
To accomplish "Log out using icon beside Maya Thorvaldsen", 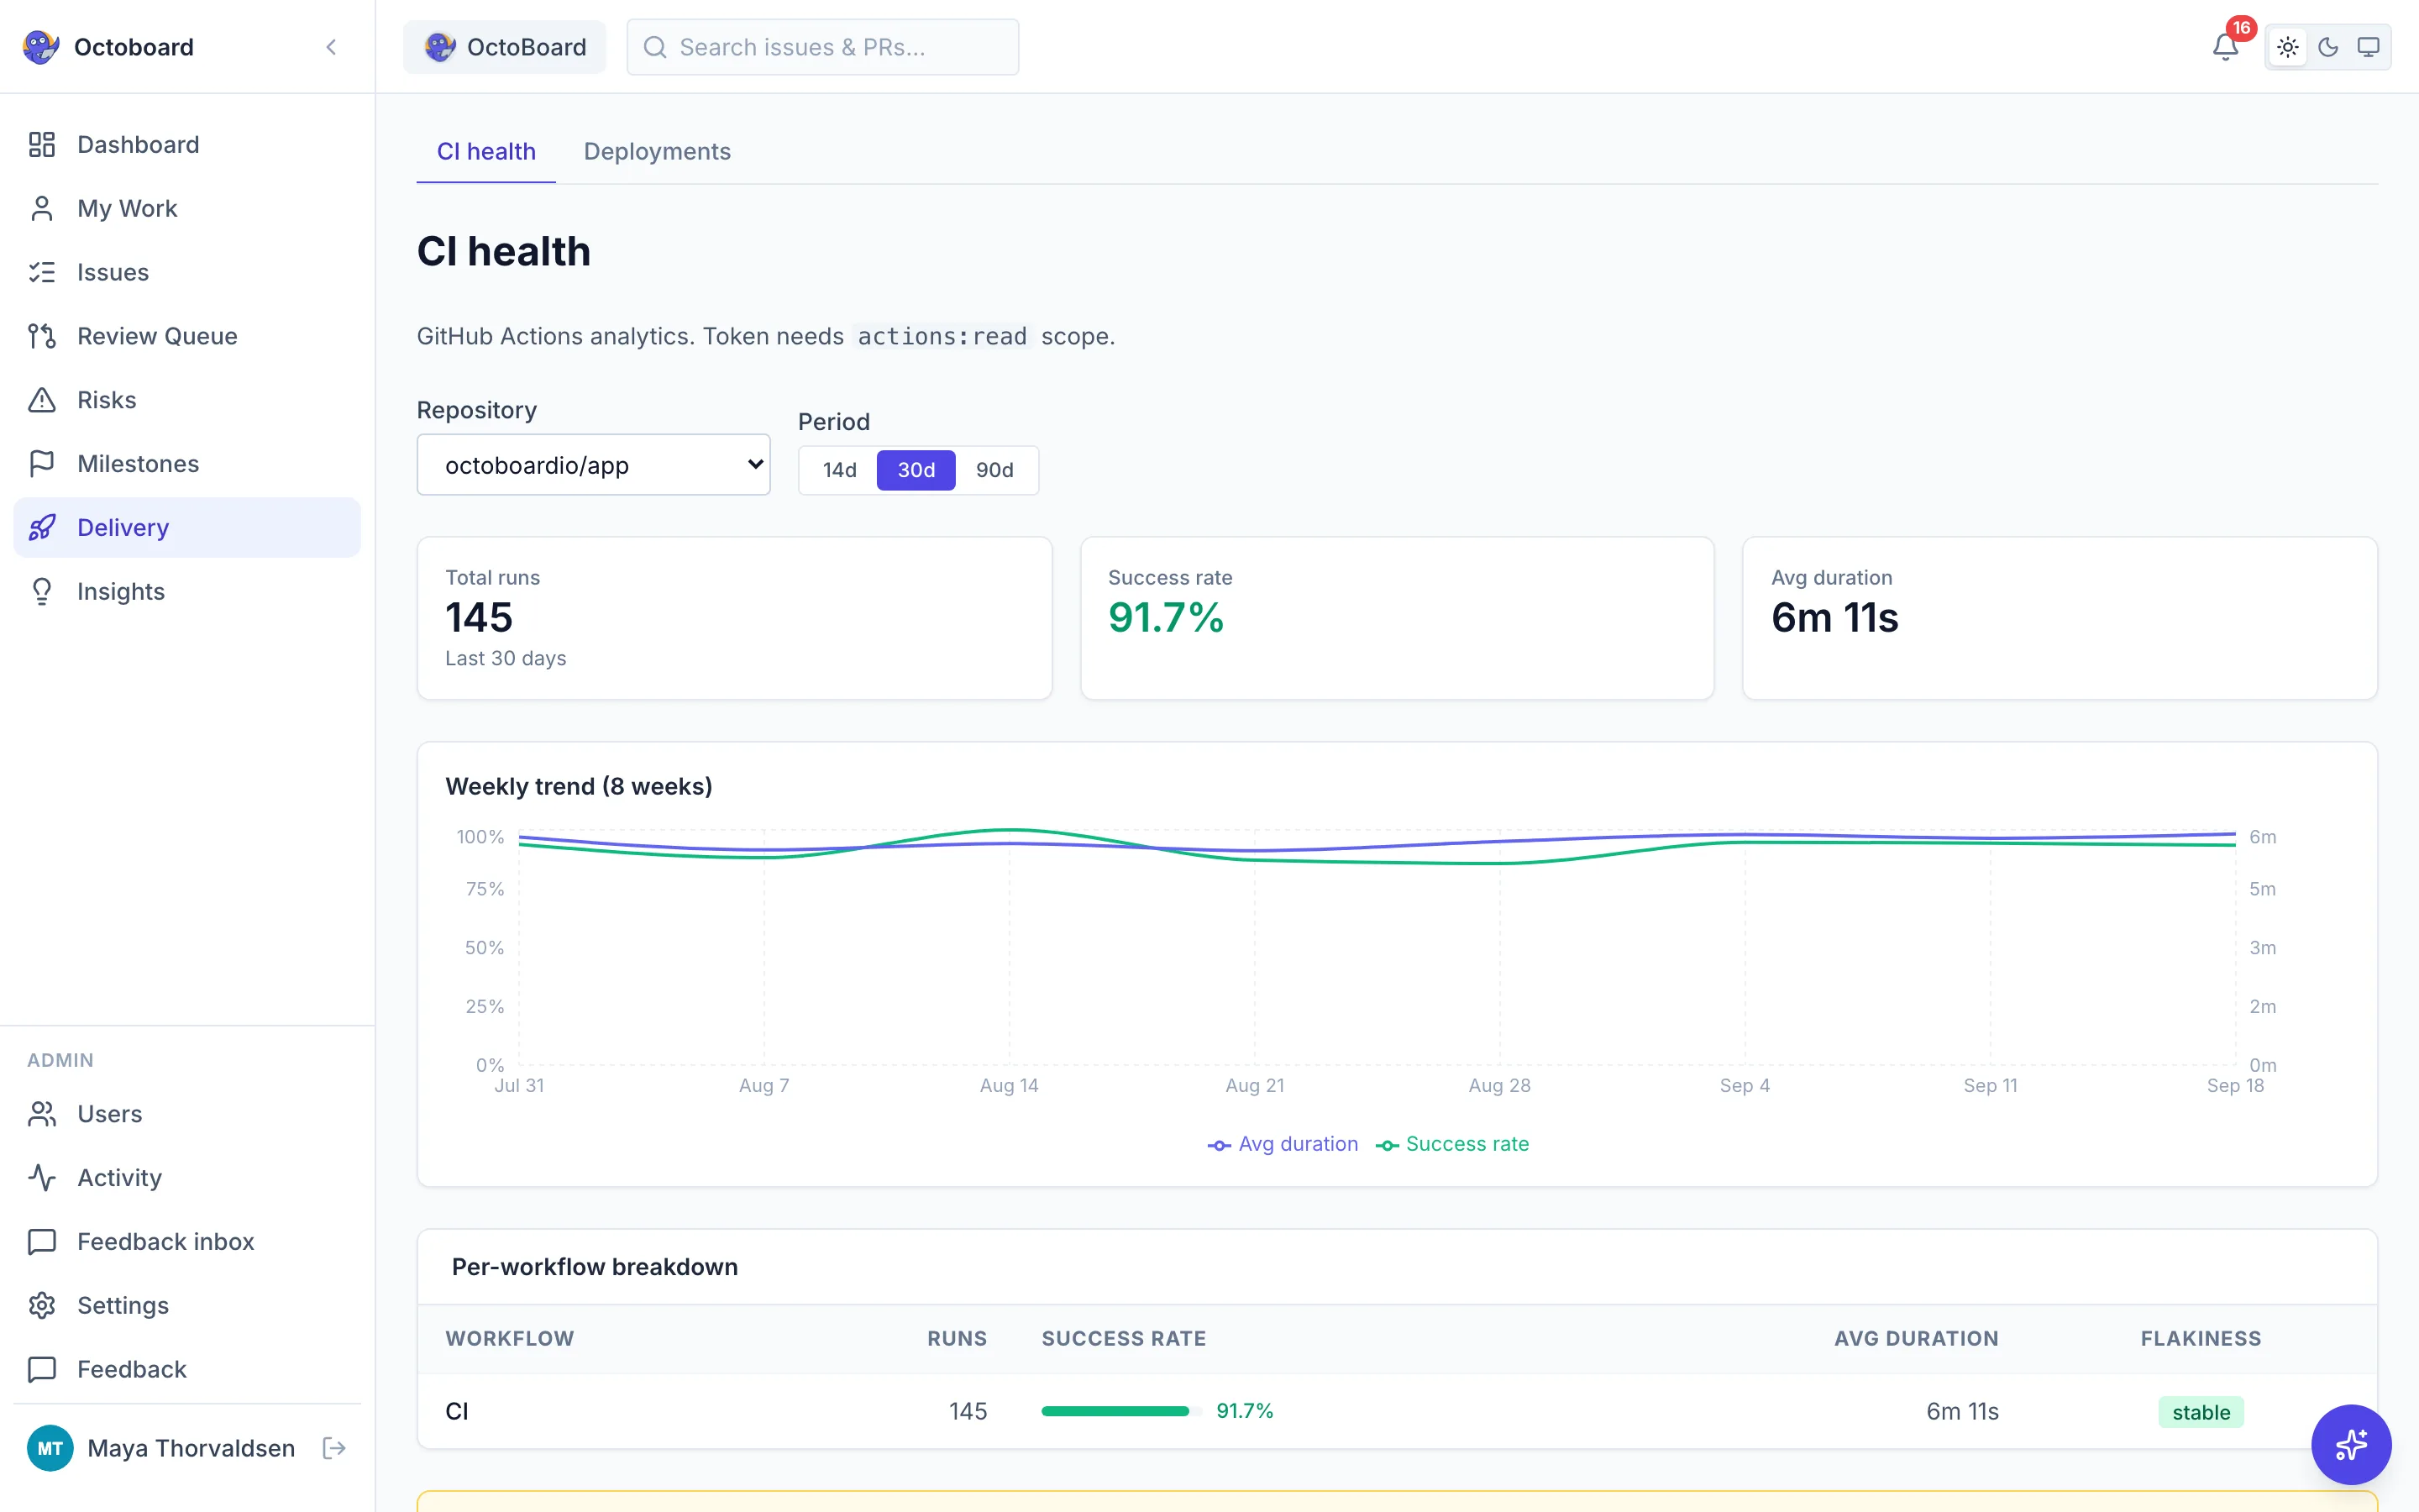I will 335,1448.
